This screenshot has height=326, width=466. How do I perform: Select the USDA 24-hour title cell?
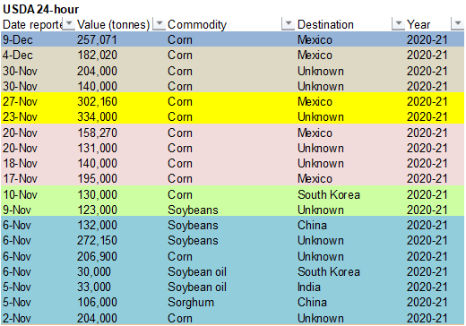[40, 10]
